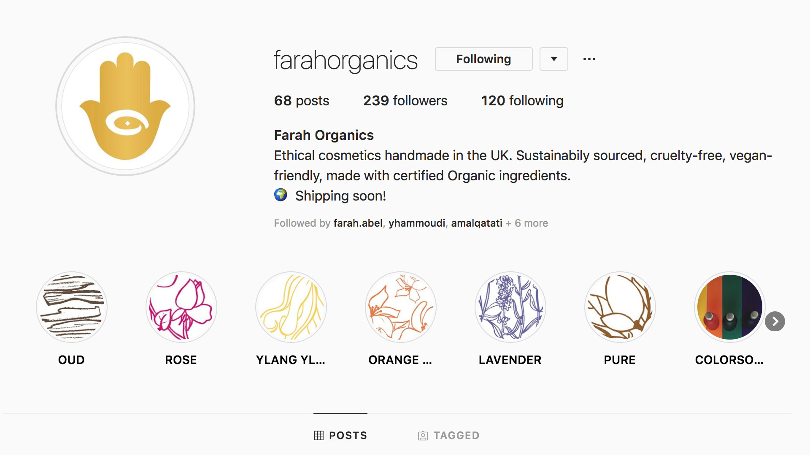
Task: View the 239 followers list
Action: (x=405, y=101)
